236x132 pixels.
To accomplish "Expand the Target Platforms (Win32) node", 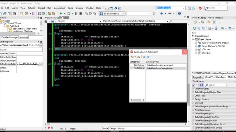I will [x=196, y=46].
